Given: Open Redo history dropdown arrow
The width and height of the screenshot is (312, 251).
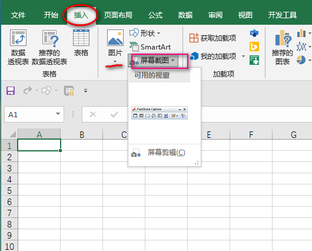Looking at the screenshot, I should tap(36, 91).
